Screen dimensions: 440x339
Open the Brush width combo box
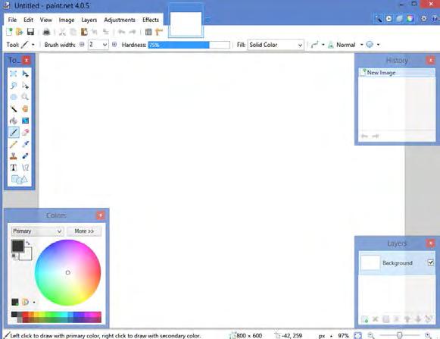(98, 45)
